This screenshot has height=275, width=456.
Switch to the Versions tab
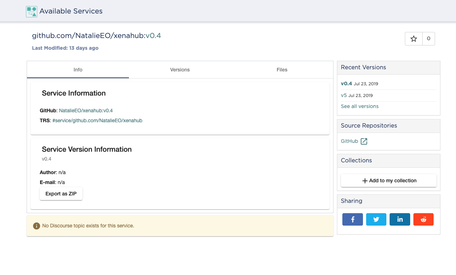tap(180, 70)
